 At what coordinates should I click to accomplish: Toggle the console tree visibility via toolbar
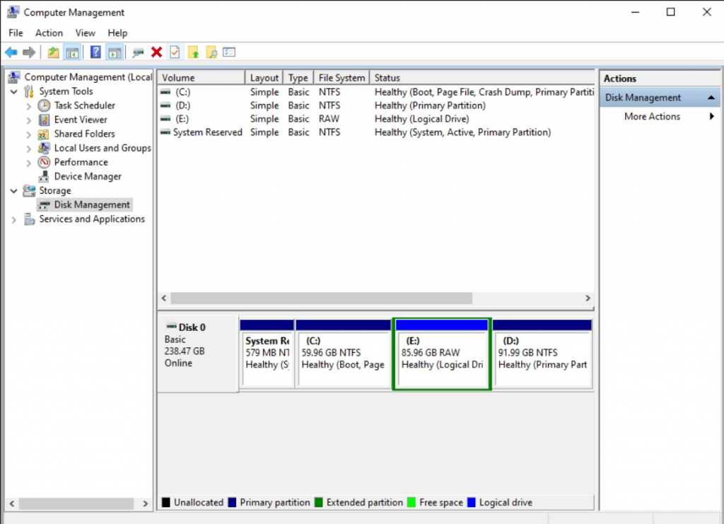pos(72,52)
